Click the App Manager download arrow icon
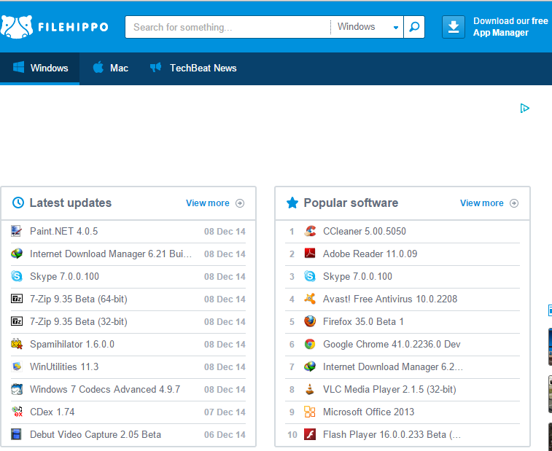The height and width of the screenshot is (451, 552). pos(454,27)
